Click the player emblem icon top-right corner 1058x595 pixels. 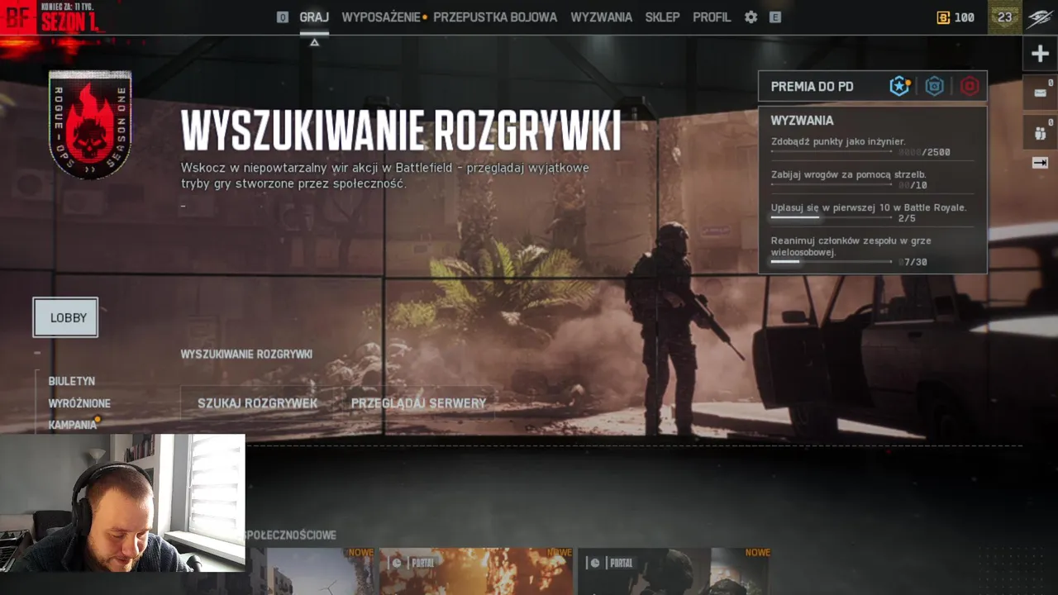tap(1040, 17)
